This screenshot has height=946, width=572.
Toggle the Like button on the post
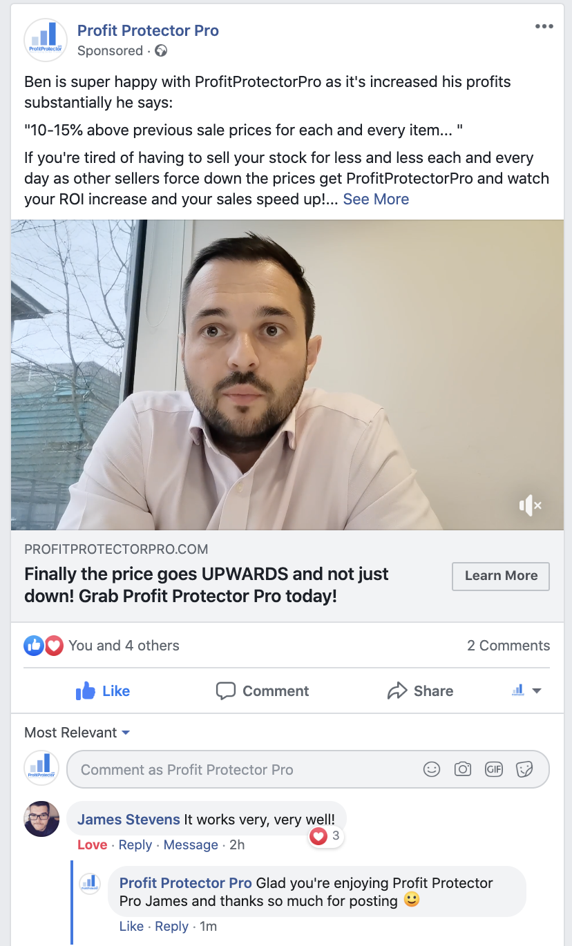point(102,691)
